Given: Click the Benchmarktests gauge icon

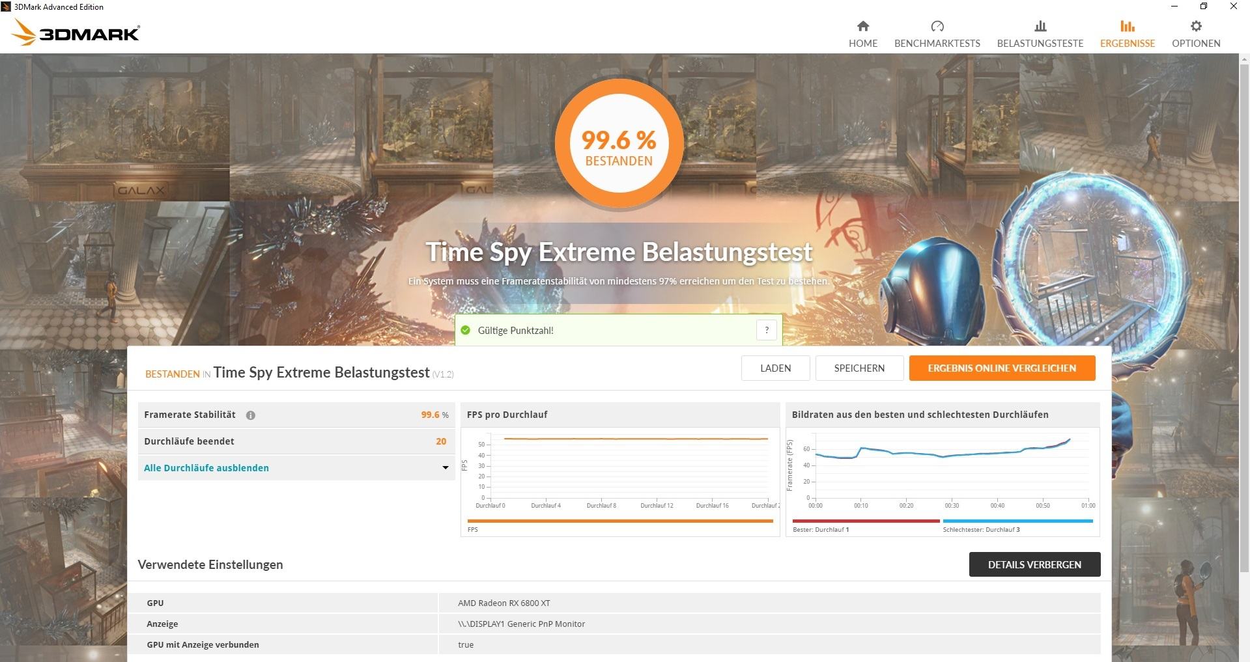Looking at the screenshot, I should 937,26.
